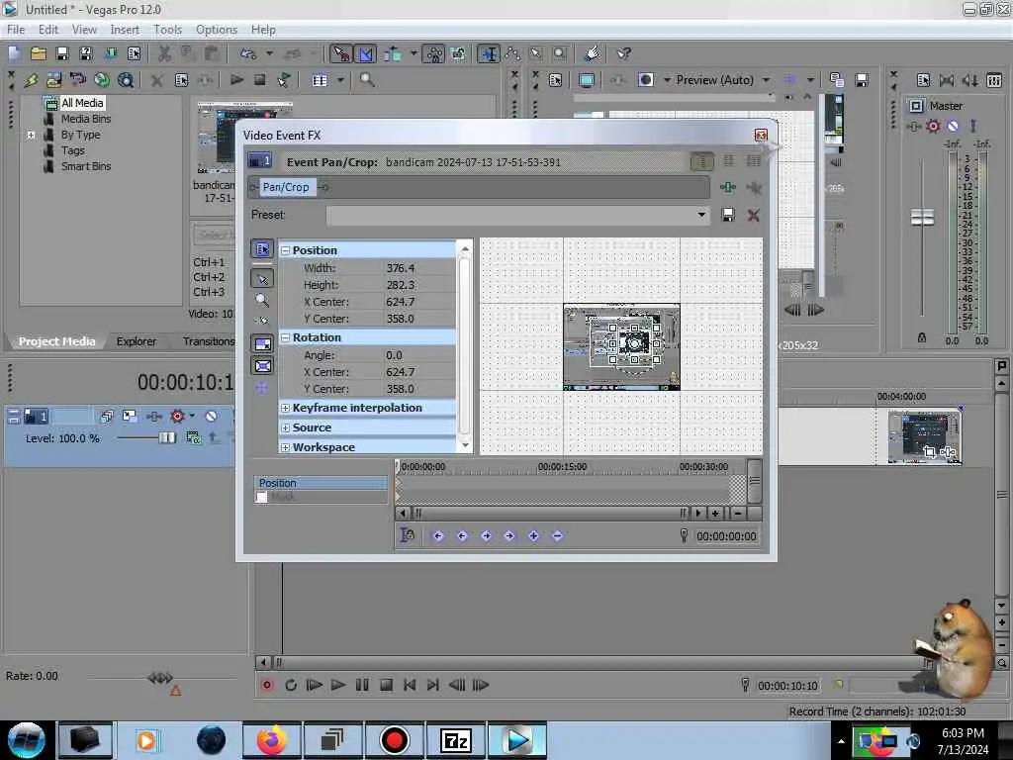This screenshot has height=760, width=1013.
Task: Open the Tools menu
Action: coord(167,30)
